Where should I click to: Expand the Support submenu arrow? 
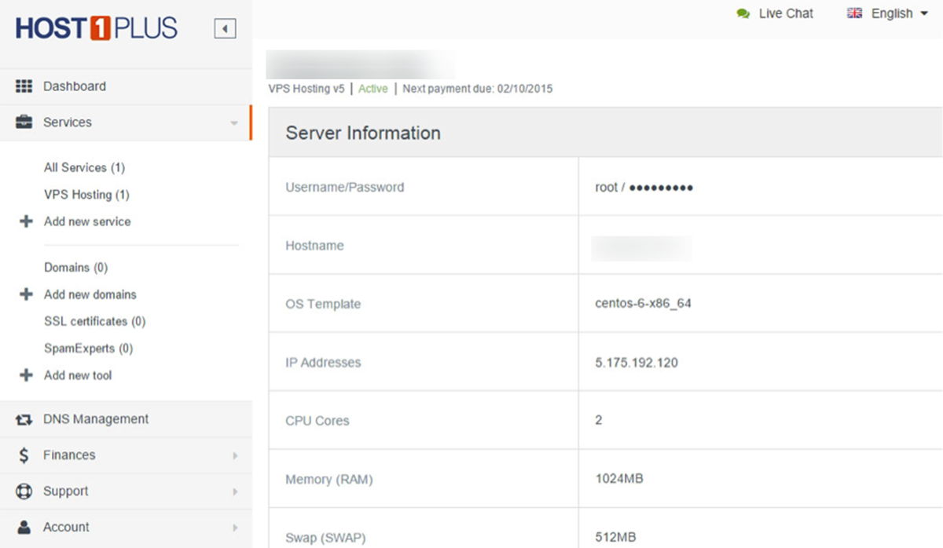[235, 491]
